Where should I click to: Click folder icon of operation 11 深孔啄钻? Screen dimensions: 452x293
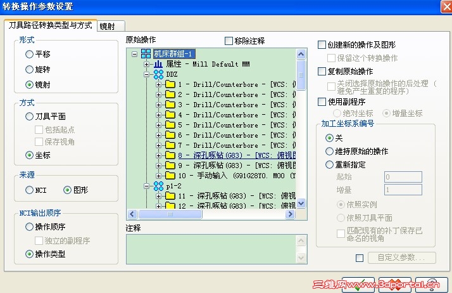170,196
